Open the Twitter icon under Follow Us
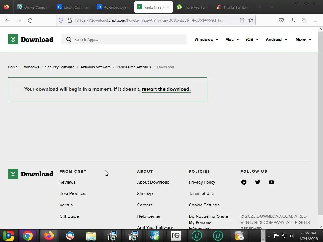Viewport: 323px width, 242px height. pos(257,182)
